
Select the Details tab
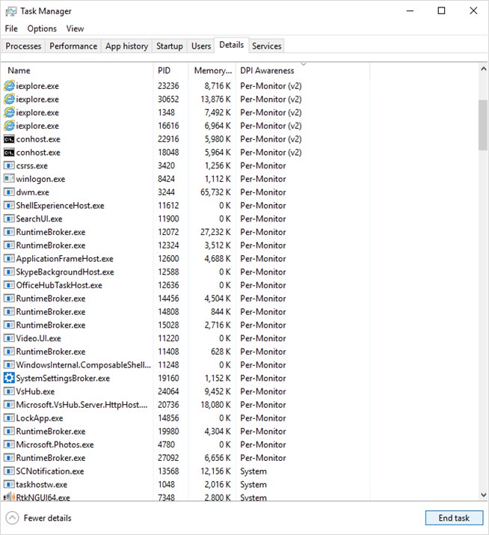tap(232, 45)
